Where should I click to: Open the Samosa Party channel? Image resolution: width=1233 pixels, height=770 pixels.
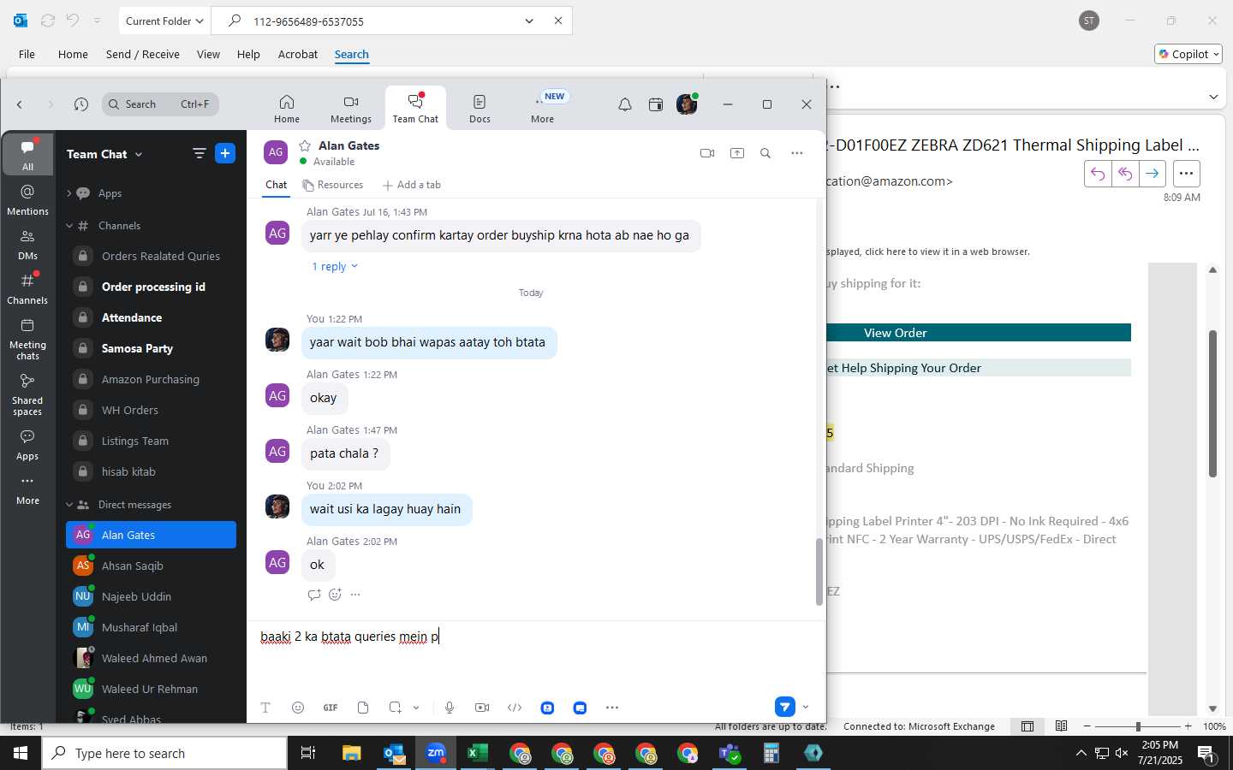tap(151, 348)
